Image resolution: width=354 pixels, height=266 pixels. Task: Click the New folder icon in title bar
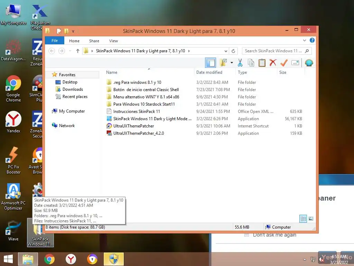66,31
